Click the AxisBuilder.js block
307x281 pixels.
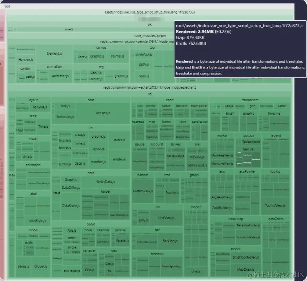point(222,208)
